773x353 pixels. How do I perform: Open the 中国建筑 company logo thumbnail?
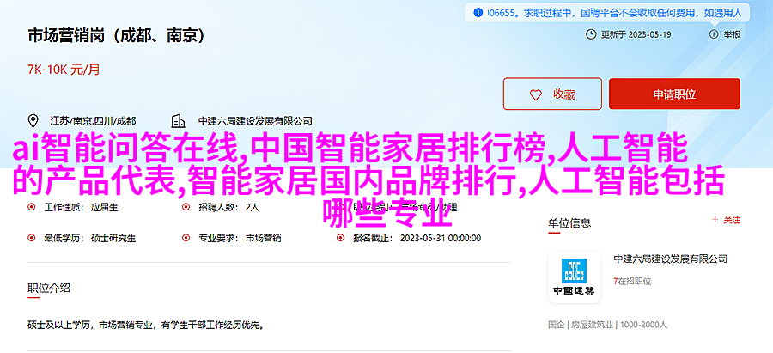[x=574, y=277]
